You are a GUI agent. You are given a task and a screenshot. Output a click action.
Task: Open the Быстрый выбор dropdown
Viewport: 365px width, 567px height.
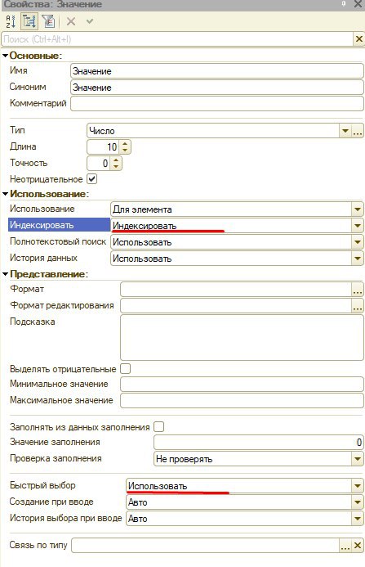point(357,486)
